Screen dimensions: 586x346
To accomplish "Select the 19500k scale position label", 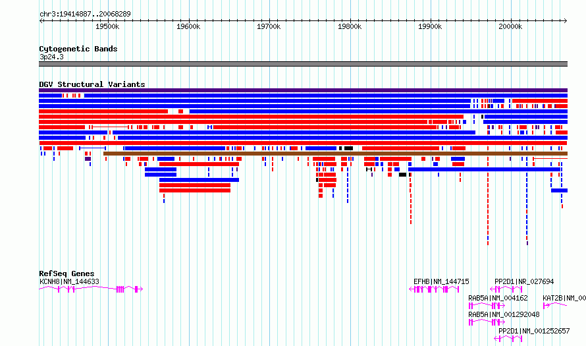I will (x=107, y=26).
